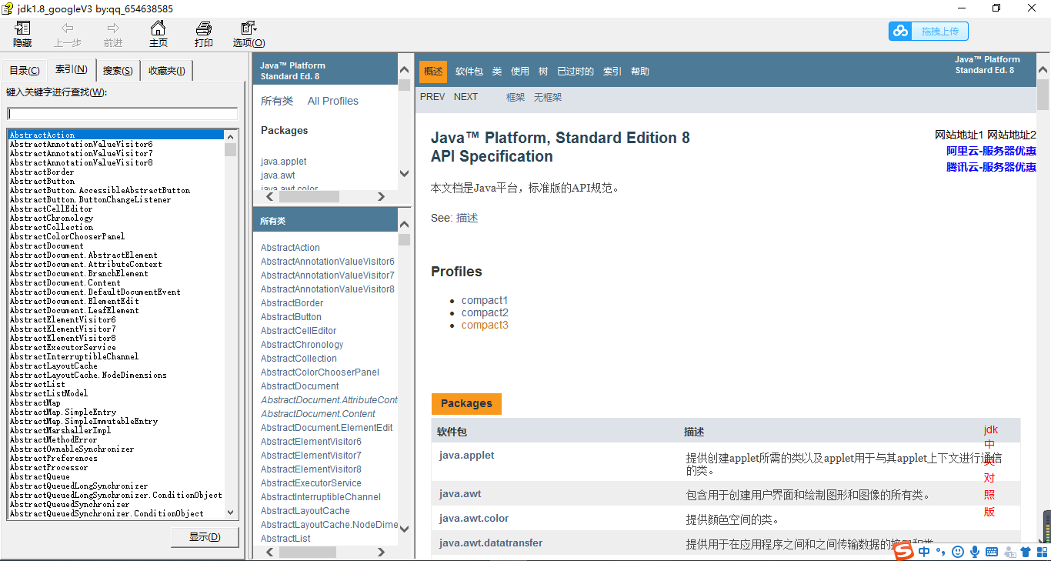Open the 选项(O) dropdown menu
Viewport: 1051px width, 561px height.
[x=248, y=34]
